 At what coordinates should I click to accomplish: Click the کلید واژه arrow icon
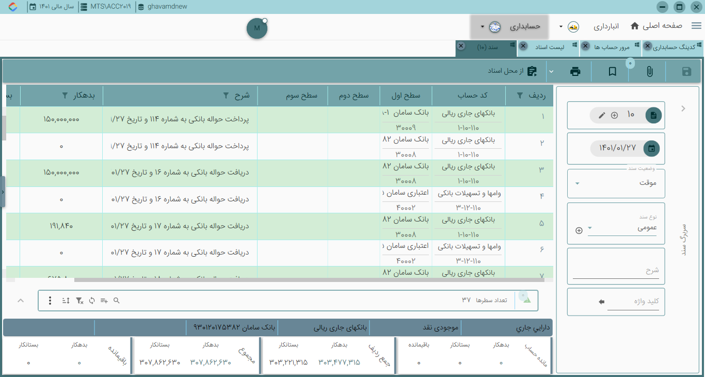click(x=601, y=302)
